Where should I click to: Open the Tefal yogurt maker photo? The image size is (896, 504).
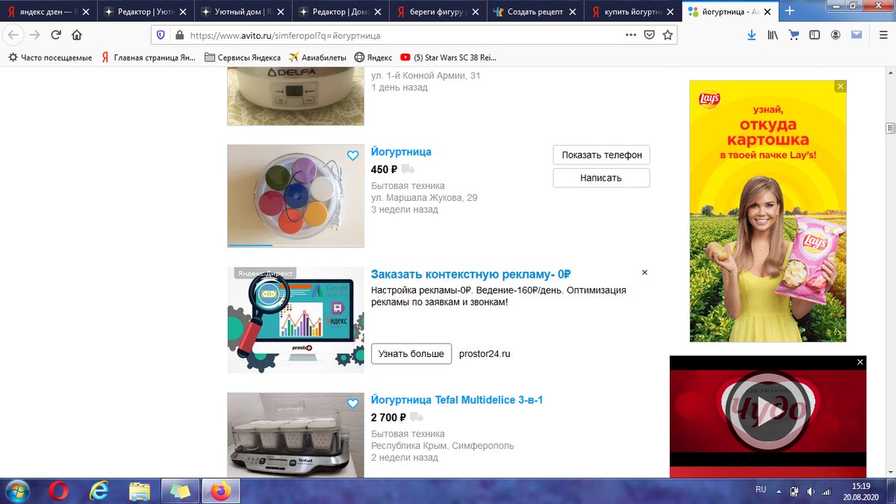point(296,435)
